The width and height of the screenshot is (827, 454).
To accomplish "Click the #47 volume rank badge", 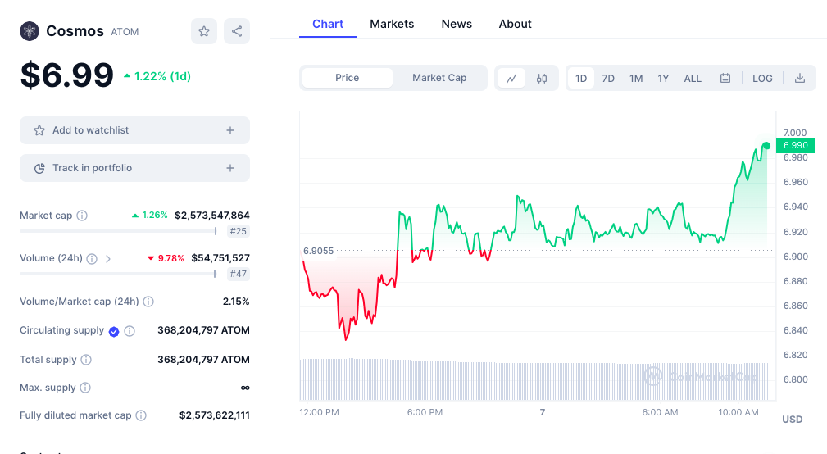I will 238,274.
